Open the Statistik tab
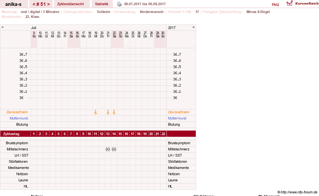319x196 pixels. point(101,4)
